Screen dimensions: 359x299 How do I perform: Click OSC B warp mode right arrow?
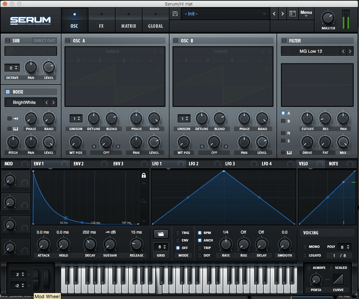coord(226,147)
